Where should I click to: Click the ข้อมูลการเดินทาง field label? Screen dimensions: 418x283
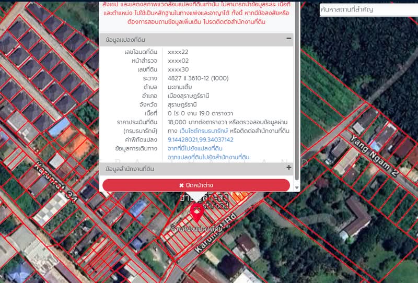(136, 149)
